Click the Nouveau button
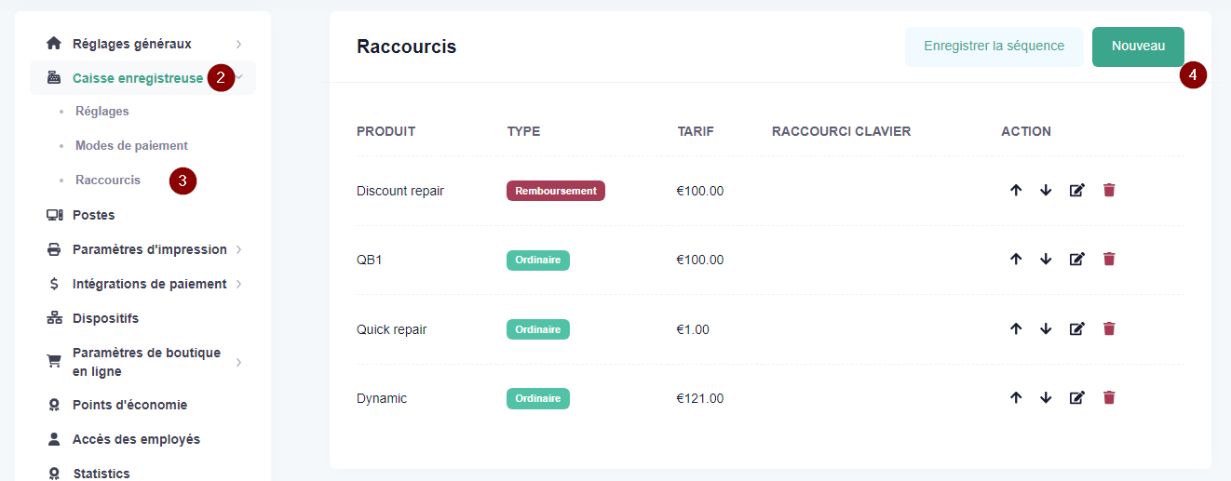1231x481 pixels. coord(1138,47)
